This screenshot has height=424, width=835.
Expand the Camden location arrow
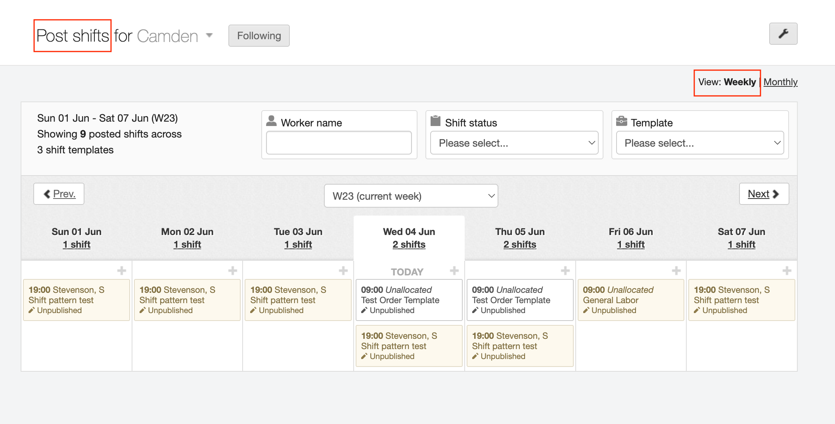tap(209, 36)
